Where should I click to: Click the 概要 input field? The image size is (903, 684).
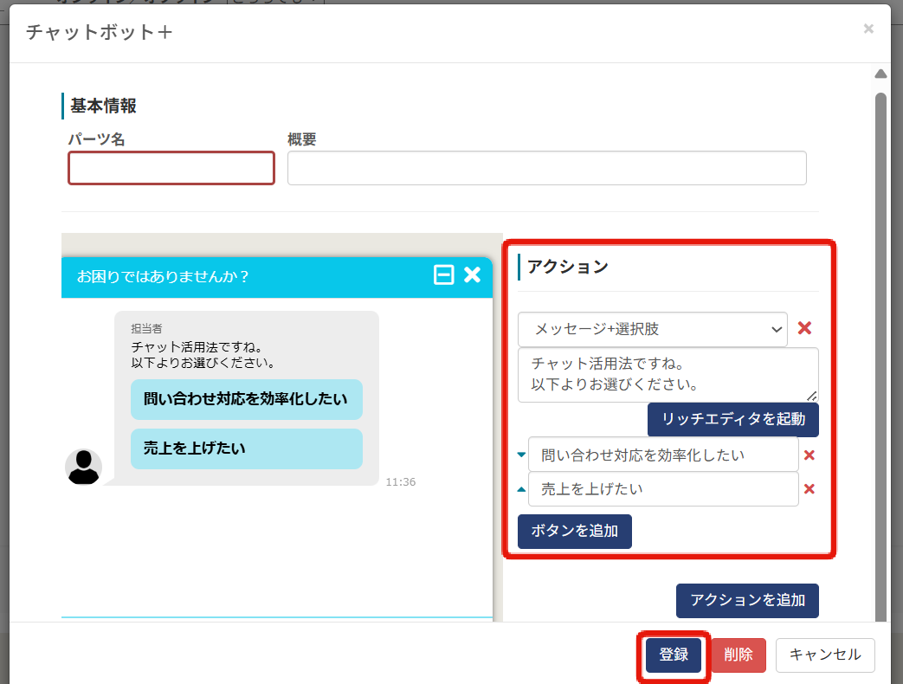[x=545, y=167]
